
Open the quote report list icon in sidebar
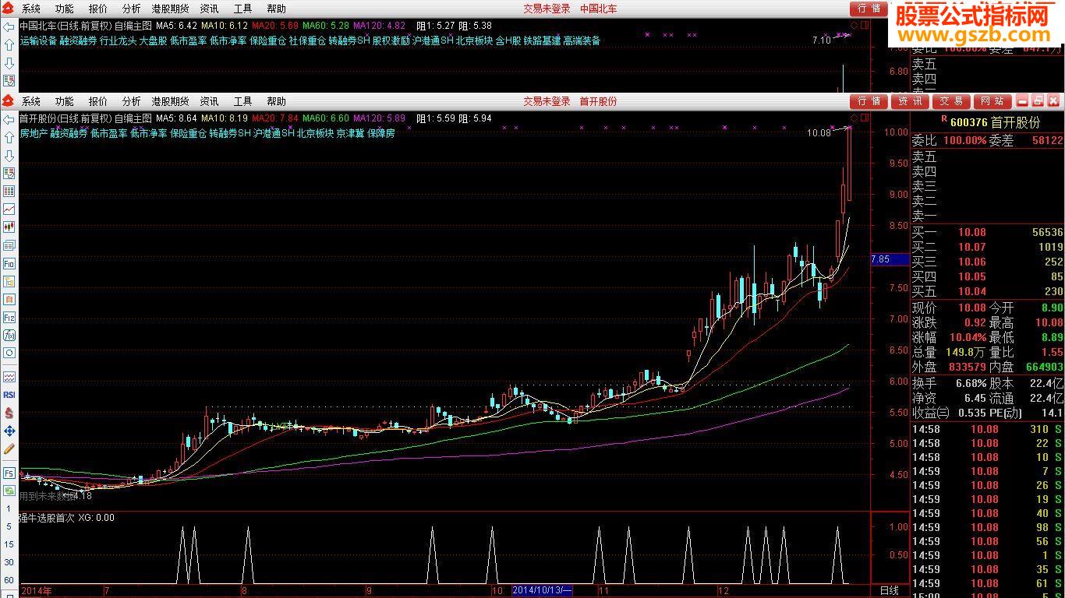click(9, 173)
